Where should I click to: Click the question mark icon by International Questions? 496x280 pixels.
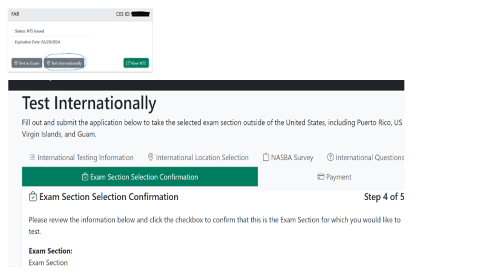tap(330, 157)
